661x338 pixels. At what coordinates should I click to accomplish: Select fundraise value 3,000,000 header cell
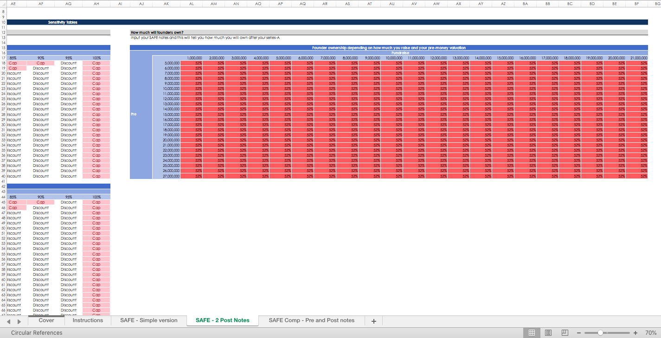coord(236,58)
